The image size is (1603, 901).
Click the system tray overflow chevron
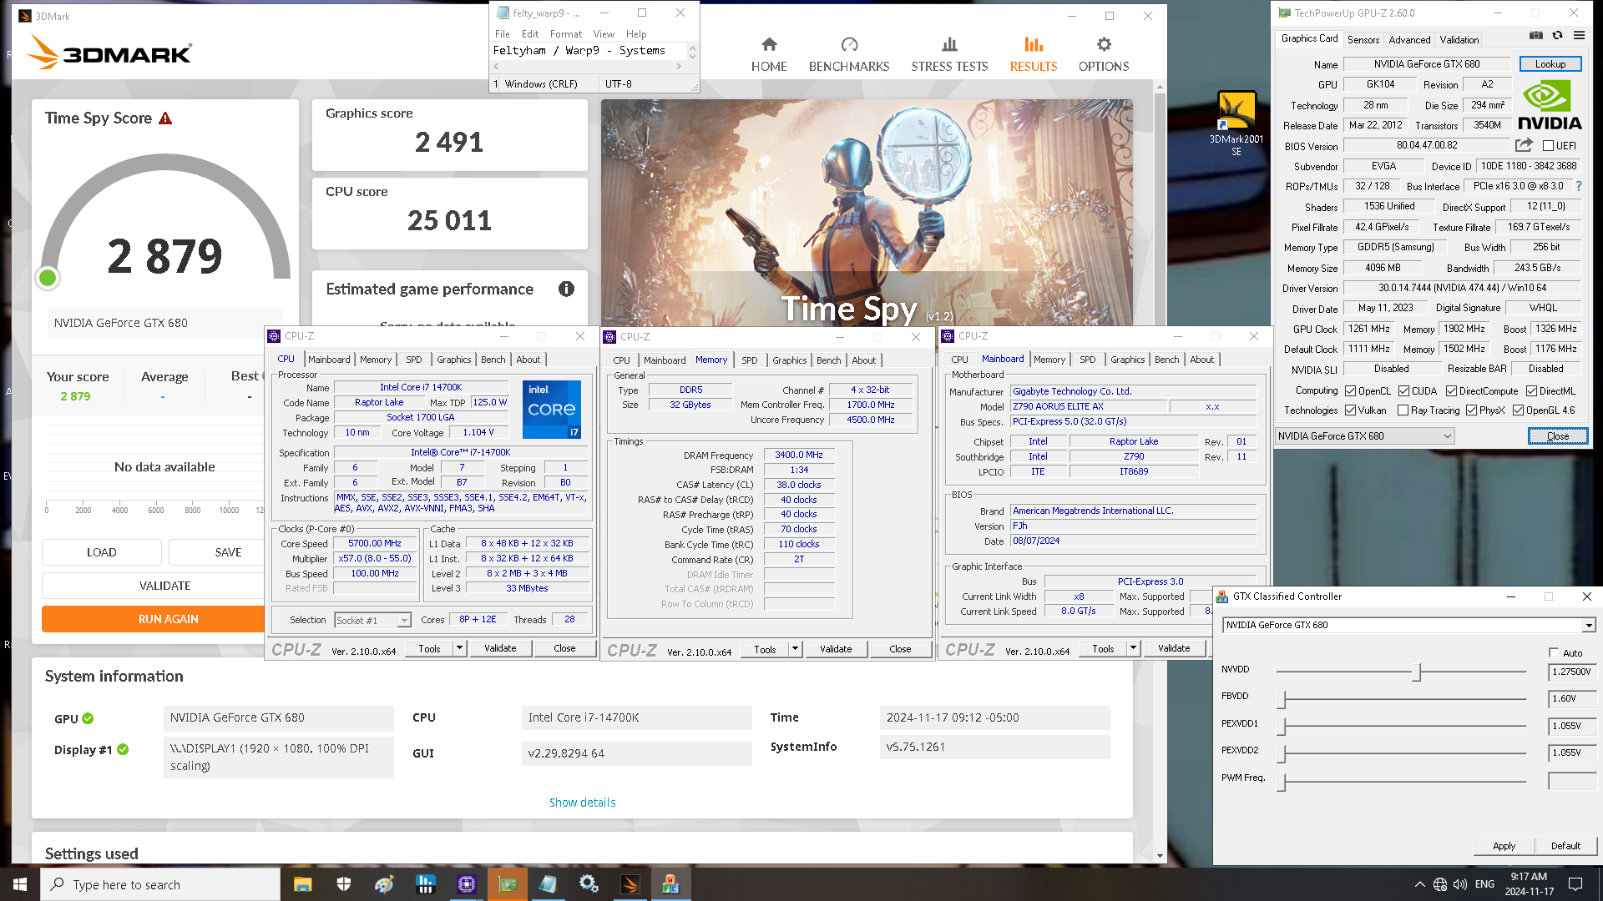[1419, 884]
